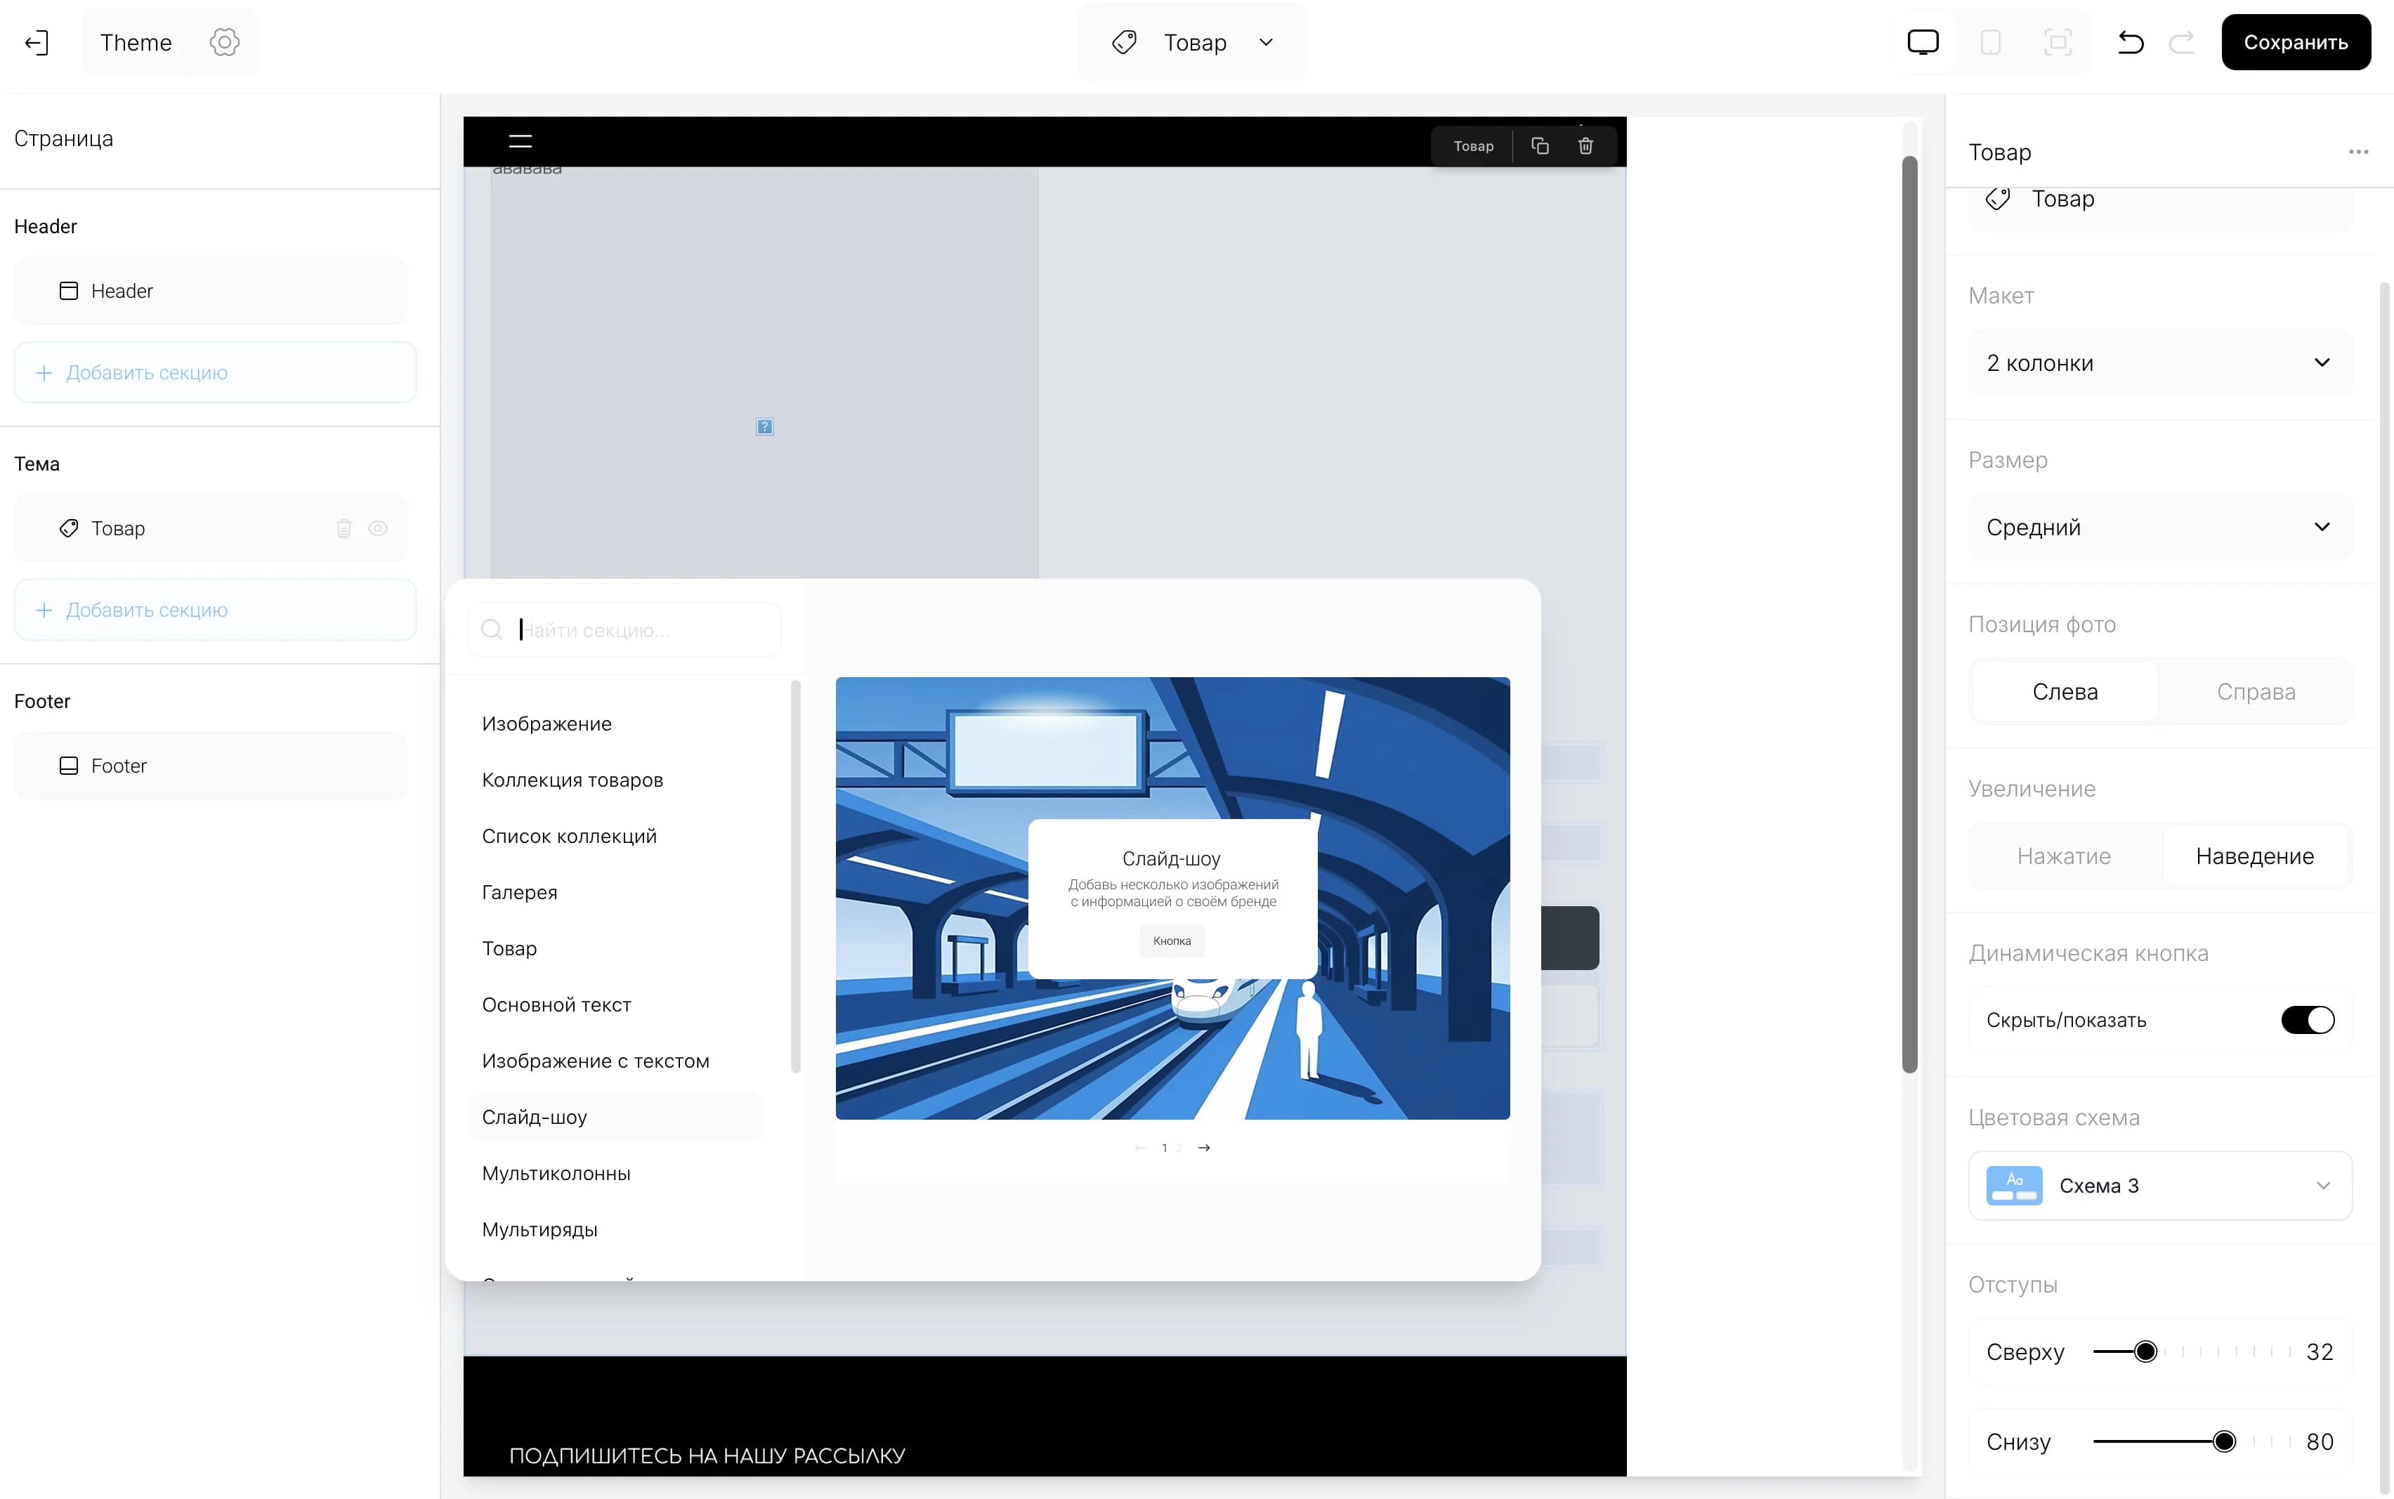Undo the last change

click(2131, 43)
